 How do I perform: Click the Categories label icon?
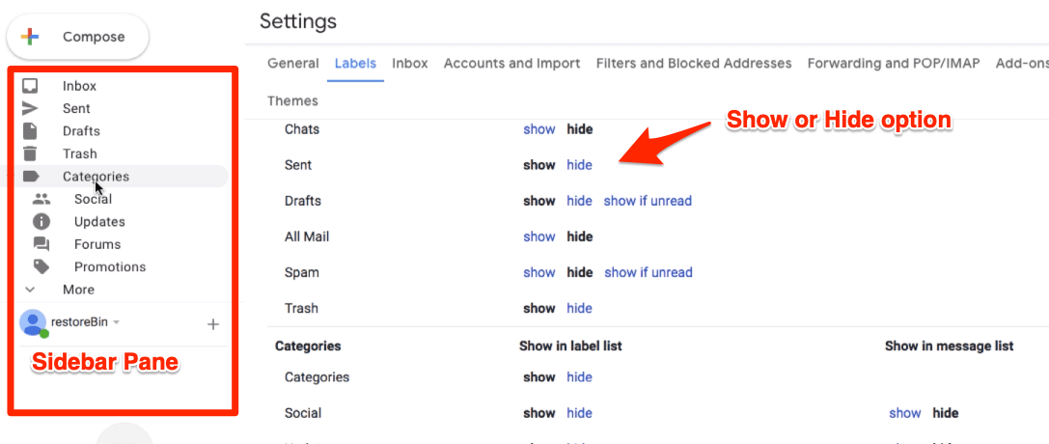point(31,177)
